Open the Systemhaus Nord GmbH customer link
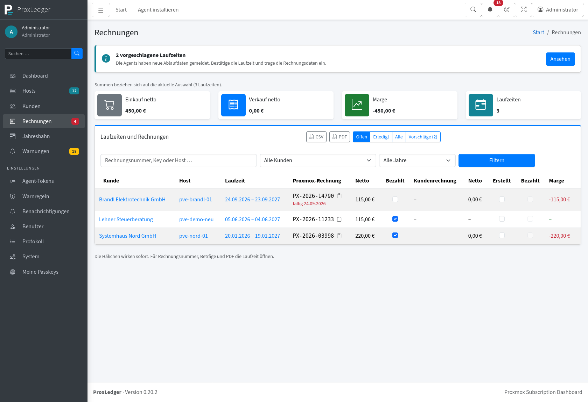The height and width of the screenshot is (402, 588). (127, 236)
